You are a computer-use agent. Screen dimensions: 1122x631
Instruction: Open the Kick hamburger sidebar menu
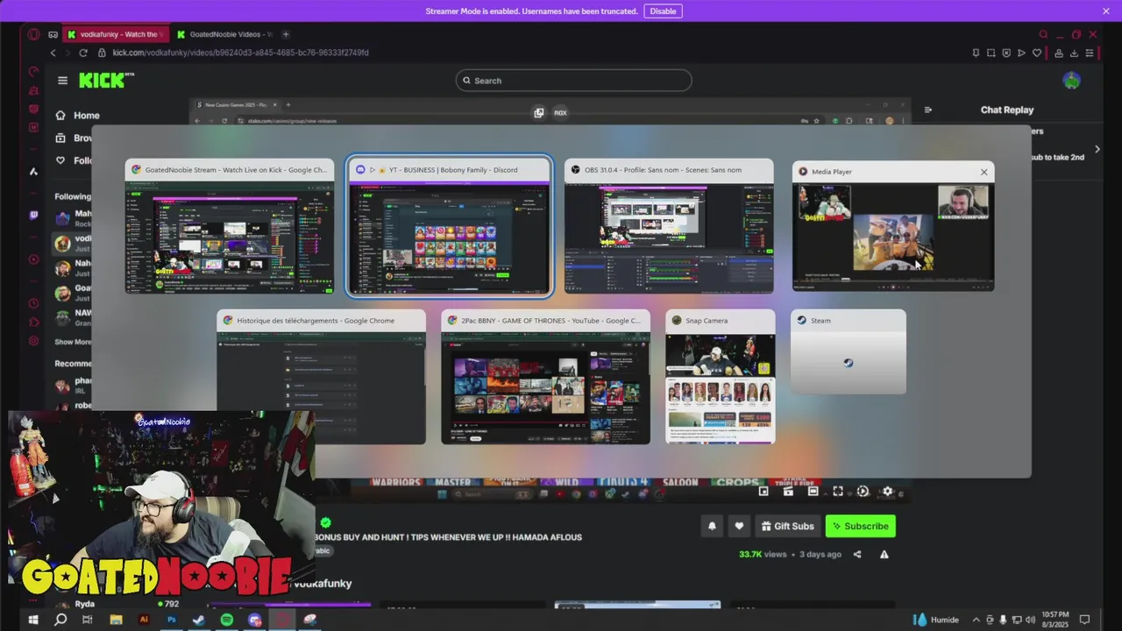point(62,81)
